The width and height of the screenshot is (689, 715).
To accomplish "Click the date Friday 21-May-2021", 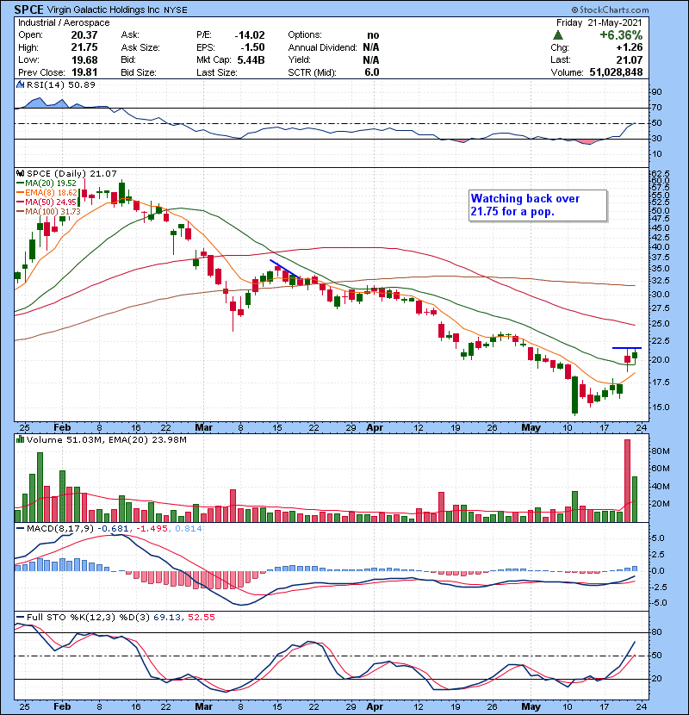I will tap(599, 22).
